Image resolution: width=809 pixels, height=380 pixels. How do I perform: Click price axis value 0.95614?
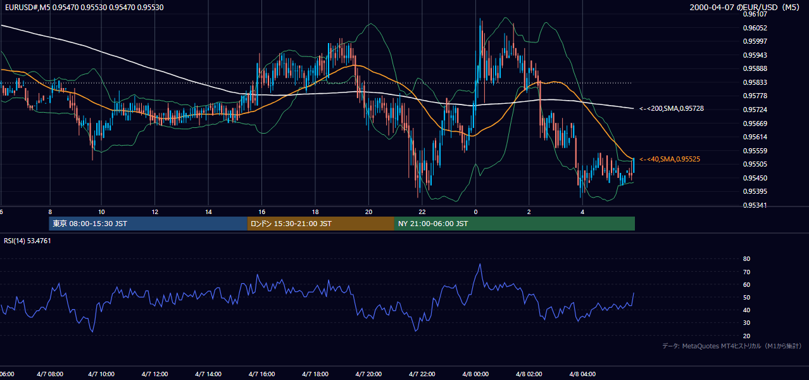(x=755, y=137)
